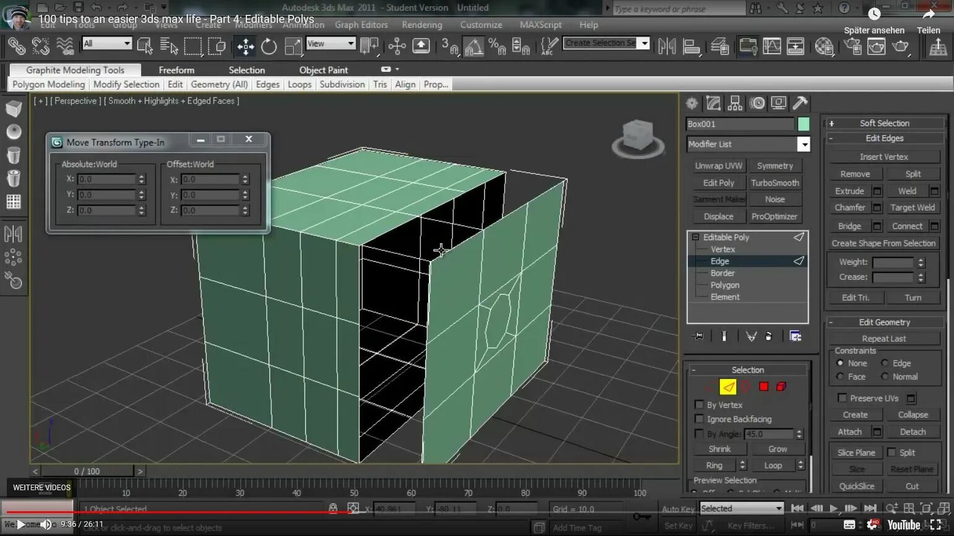Select the Normal constraint radio button
The height and width of the screenshot is (536, 954).
pos(885,376)
